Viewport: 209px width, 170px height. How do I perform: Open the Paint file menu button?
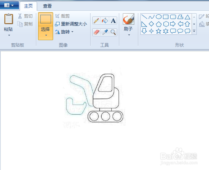[9, 5]
